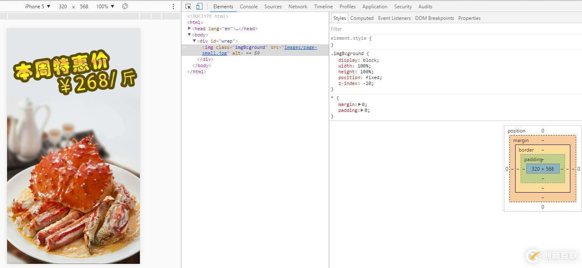This screenshot has width=582, height=268.
Task: Expand the padding shorthand property triangle
Action: pos(362,110)
